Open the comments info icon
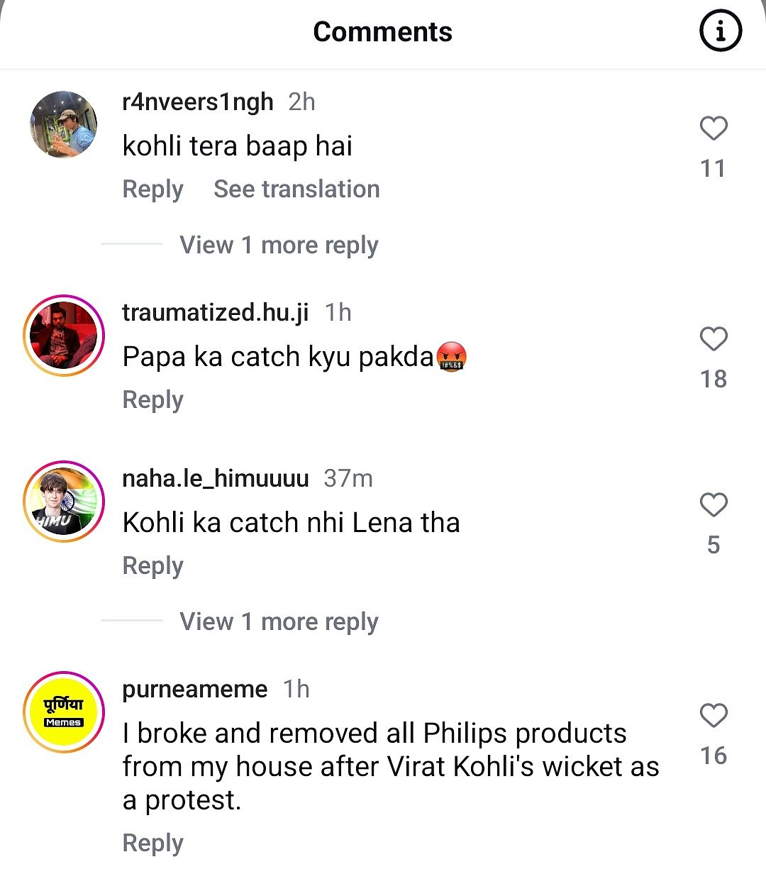 click(x=721, y=32)
